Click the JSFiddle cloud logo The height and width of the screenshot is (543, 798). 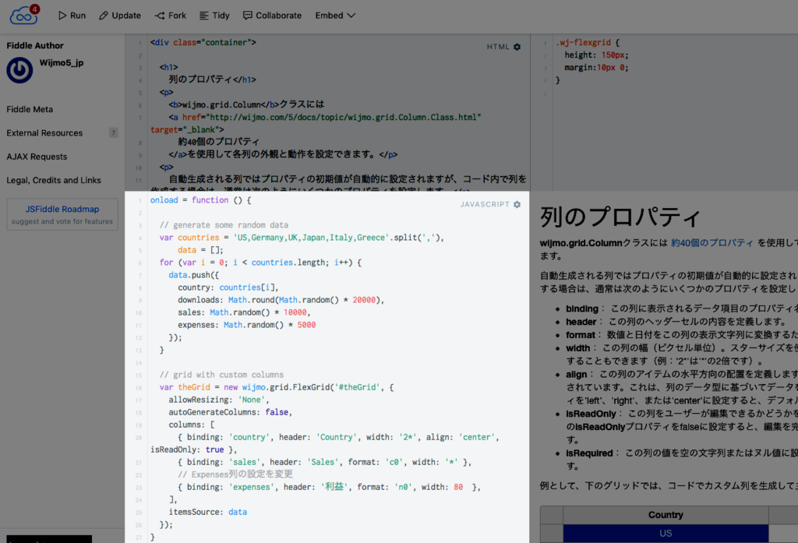[23, 16]
